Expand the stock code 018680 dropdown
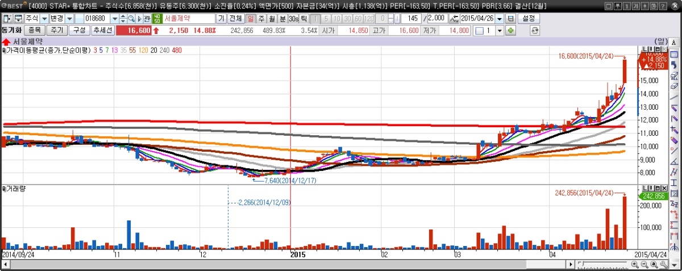 pyautogui.click(x=115, y=18)
